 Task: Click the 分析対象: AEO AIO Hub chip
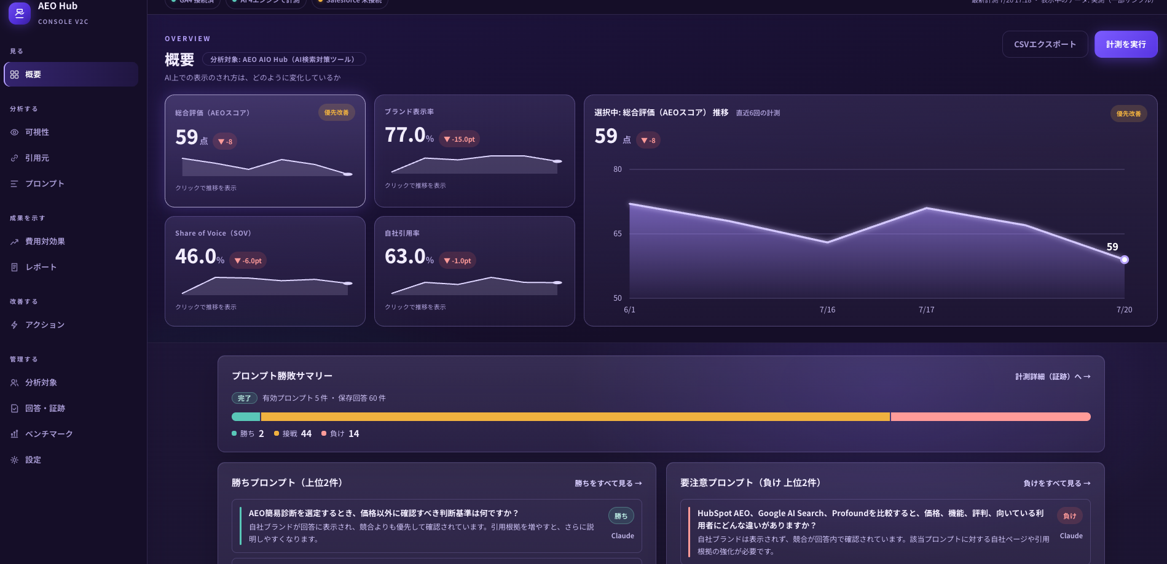tap(284, 60)
